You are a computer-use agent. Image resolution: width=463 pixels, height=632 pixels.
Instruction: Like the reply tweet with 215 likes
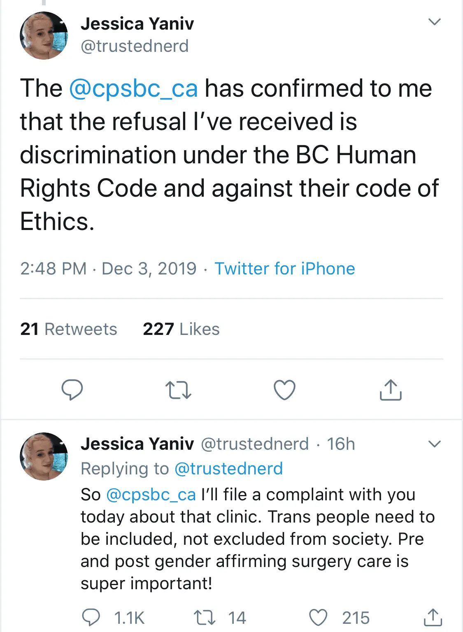[318, 618]
